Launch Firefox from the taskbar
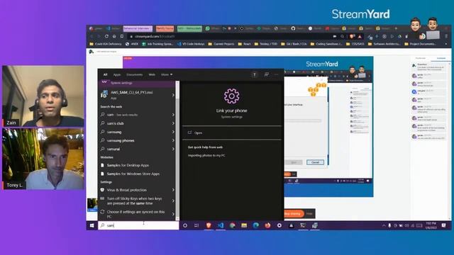Image resolution: width=454 pixels, height=255 pixels. (x=267, y=225)
